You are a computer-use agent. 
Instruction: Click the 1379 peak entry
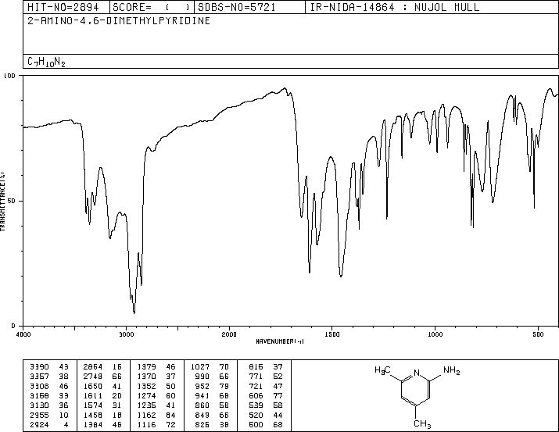point(146,366)
